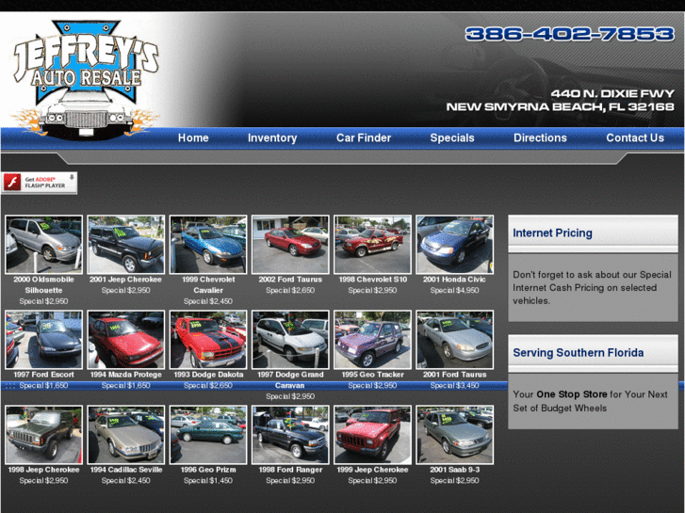Open the Car Finder page
Screen dimensions: 685x513
(364, 138)
